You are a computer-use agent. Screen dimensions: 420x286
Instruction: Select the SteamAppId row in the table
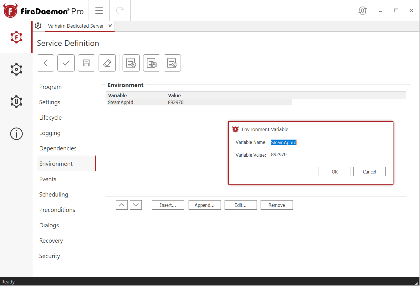(x=199, y=102)
